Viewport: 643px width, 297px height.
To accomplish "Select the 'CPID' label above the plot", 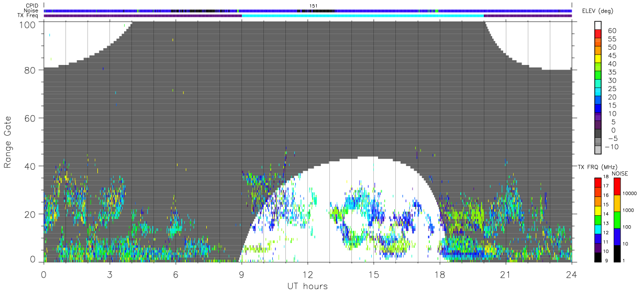I will [32, 6].
